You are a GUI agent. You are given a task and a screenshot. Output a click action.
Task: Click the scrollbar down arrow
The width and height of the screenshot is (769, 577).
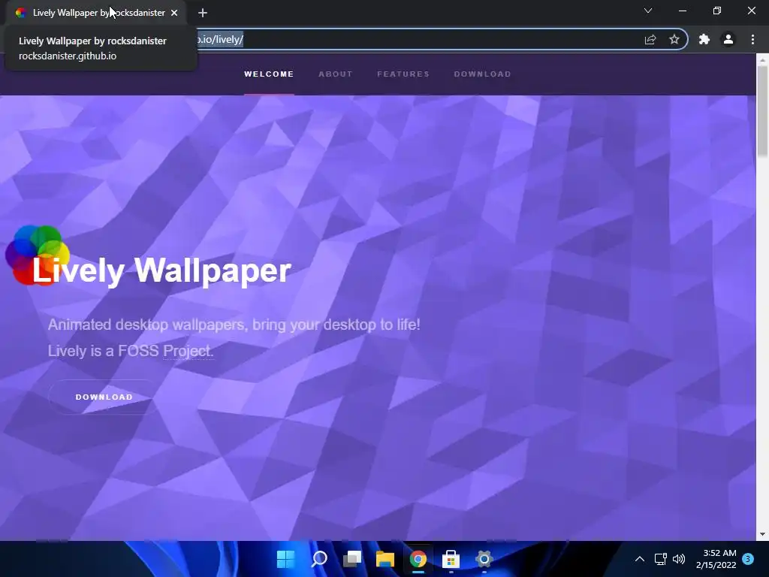coord(762,534)
